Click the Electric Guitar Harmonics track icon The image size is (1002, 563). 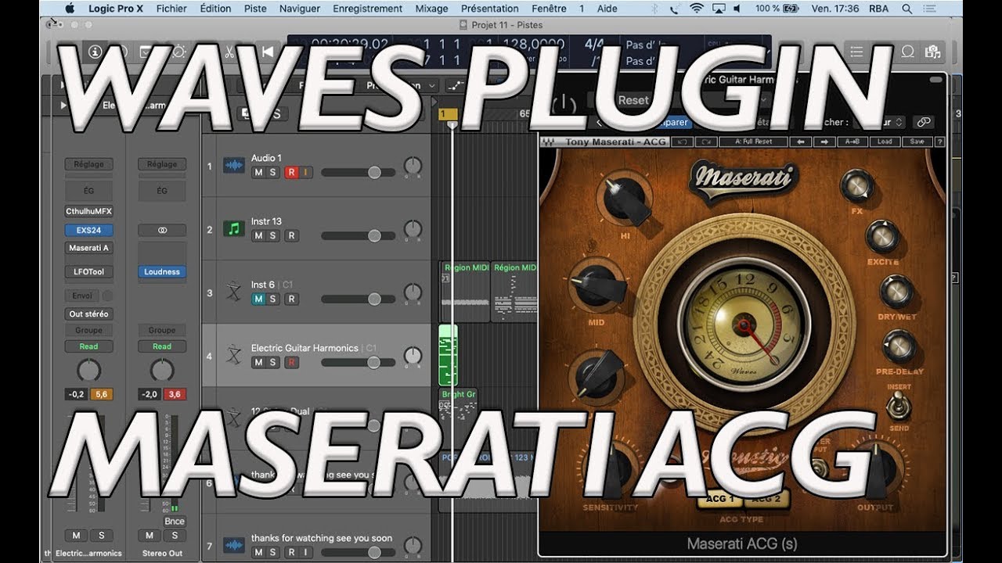point(233,356)
